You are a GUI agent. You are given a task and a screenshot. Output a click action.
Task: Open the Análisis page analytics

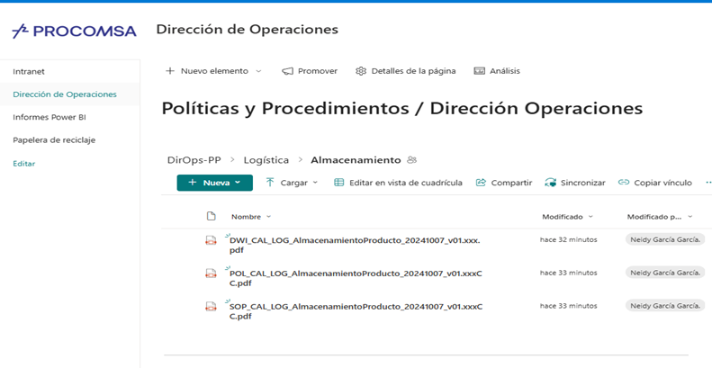coord(497,71)
